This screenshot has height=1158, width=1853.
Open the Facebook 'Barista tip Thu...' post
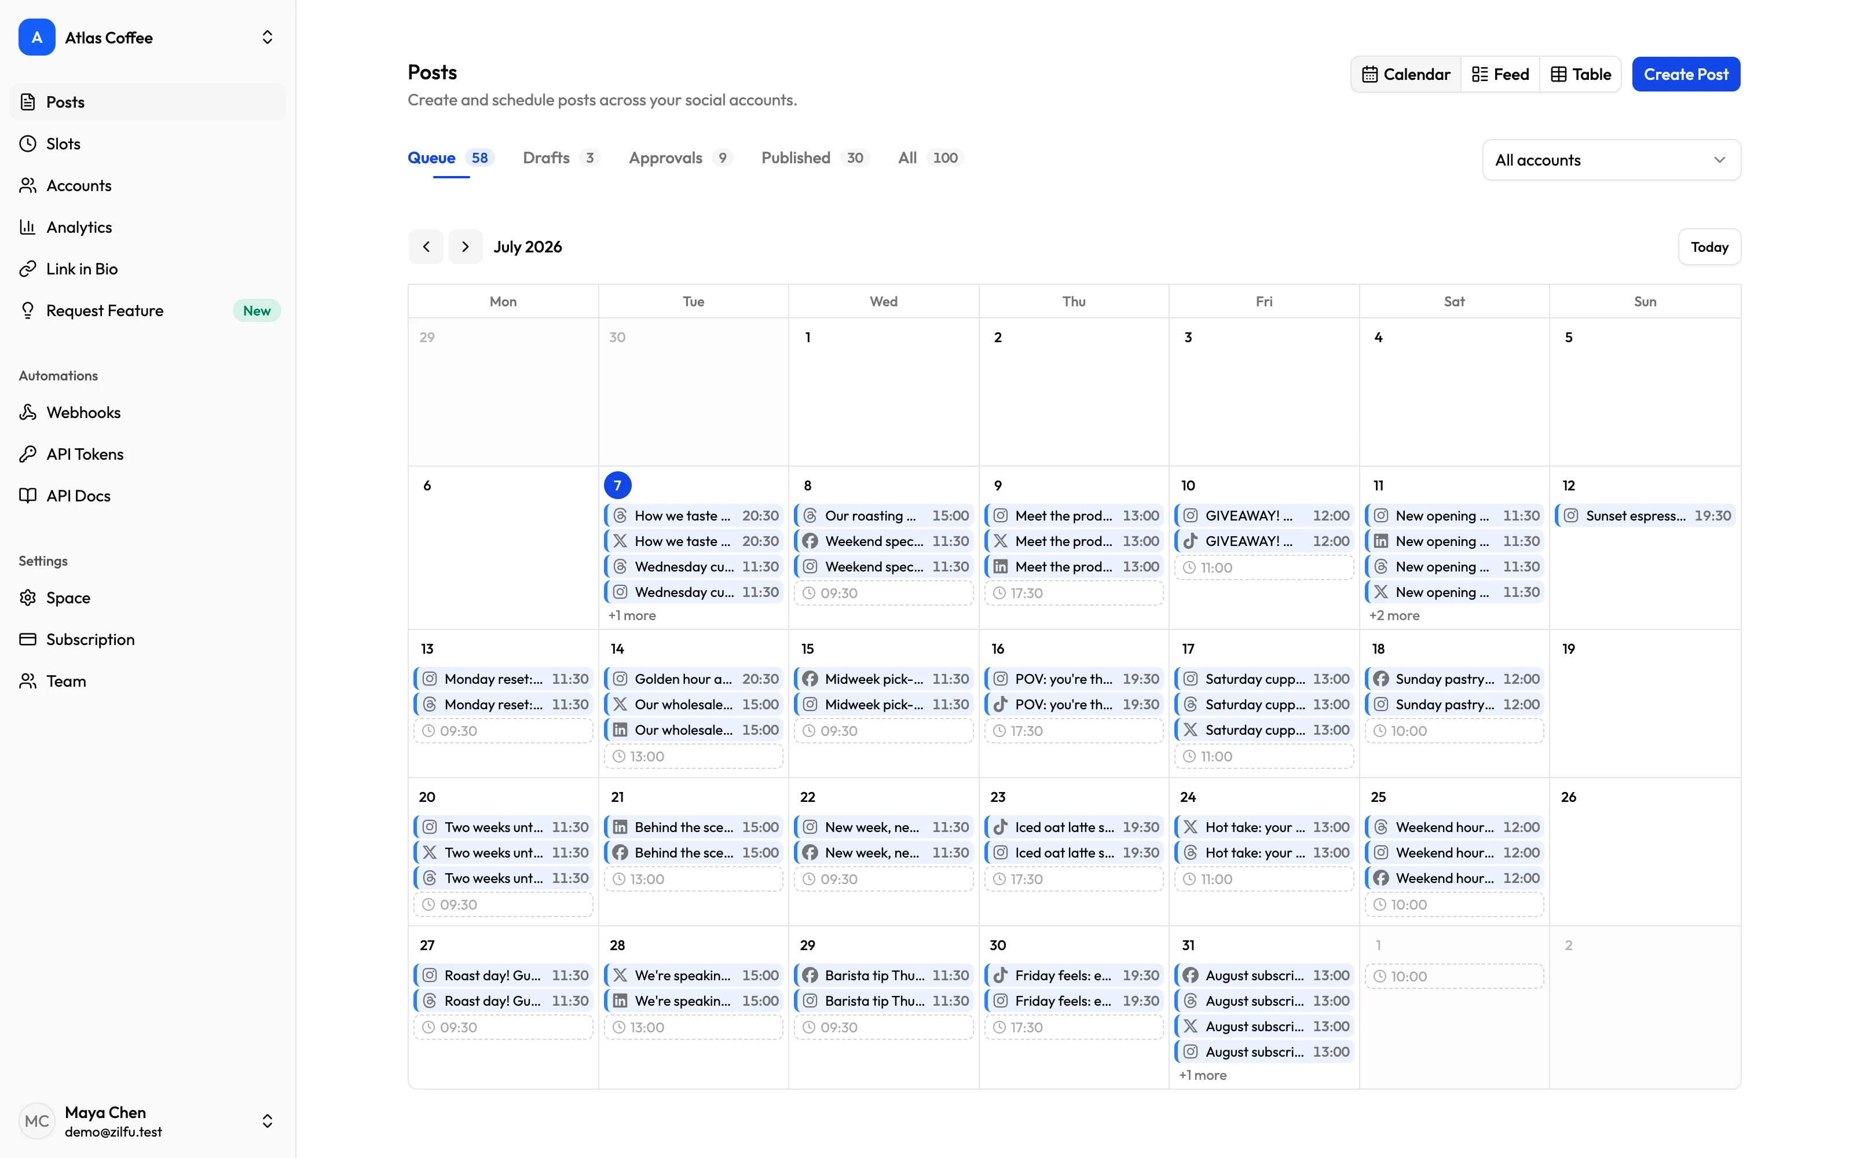click(884, 976)
